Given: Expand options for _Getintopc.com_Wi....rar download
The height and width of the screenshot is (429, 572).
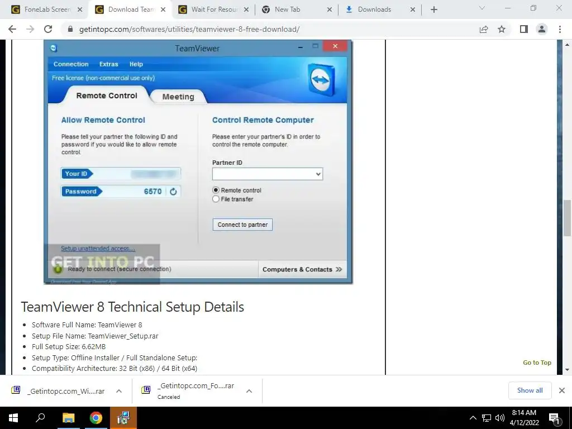Looking at the screenshot, I should (x=118, y=391).
